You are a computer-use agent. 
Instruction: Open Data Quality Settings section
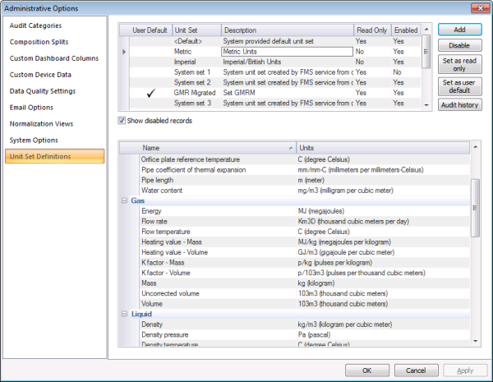tap(43, 91)
